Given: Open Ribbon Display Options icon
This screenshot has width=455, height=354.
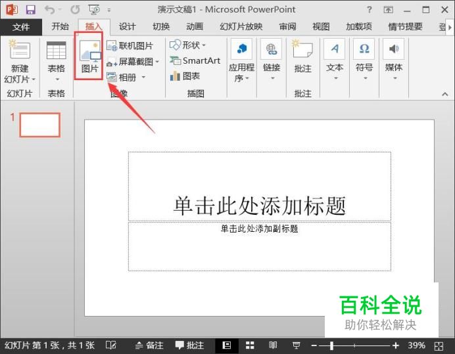Looking at the screenshot, I should 388,10.
